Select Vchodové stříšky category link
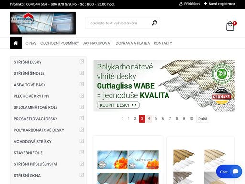Image resolution: width=245 pixels, height=184 pixels. point(33,142)
